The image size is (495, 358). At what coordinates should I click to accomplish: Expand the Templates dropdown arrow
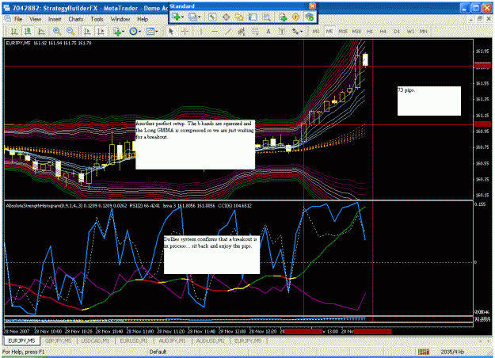point(157,31)
